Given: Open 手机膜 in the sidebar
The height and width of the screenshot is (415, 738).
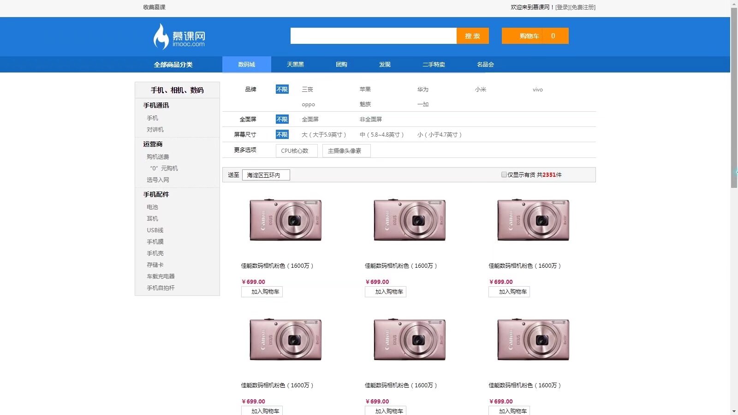Looking at the screenshot, I should point(155,242).
